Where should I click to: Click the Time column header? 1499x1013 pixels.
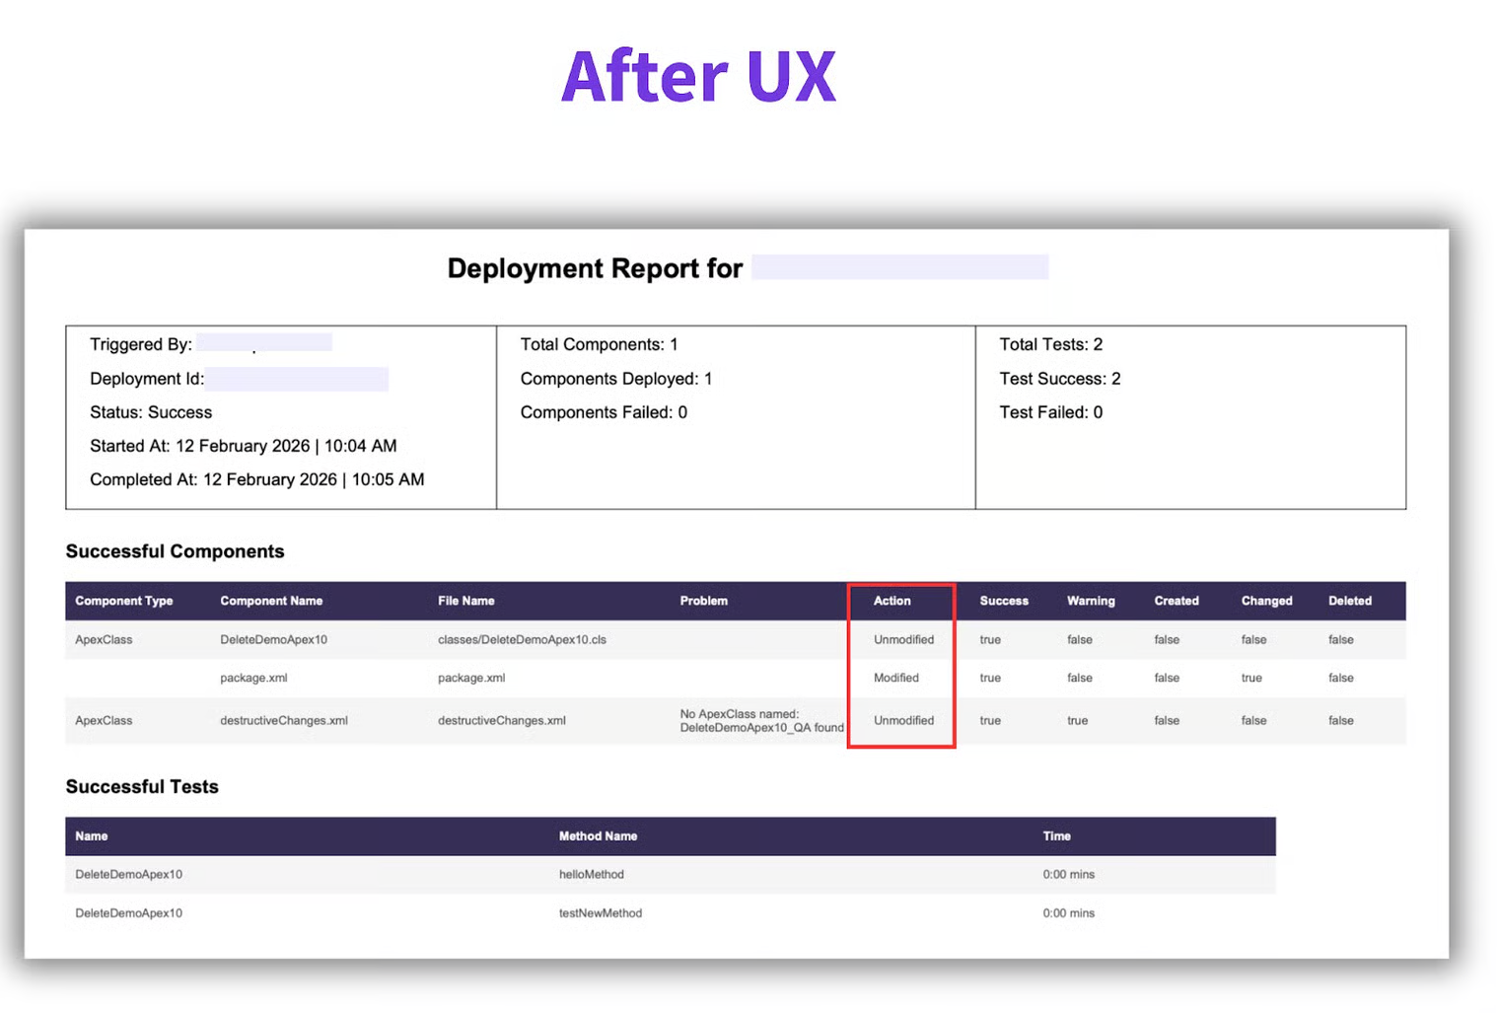click(x=1056, y=836)
